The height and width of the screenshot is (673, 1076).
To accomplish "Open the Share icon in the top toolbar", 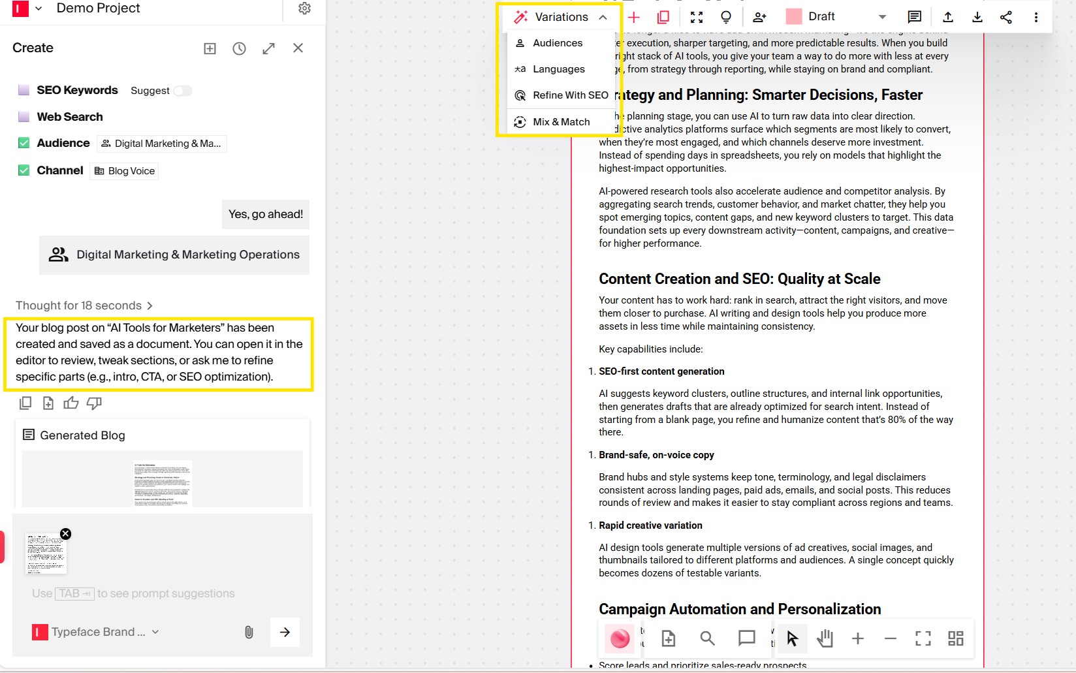I will [1005, 17].
